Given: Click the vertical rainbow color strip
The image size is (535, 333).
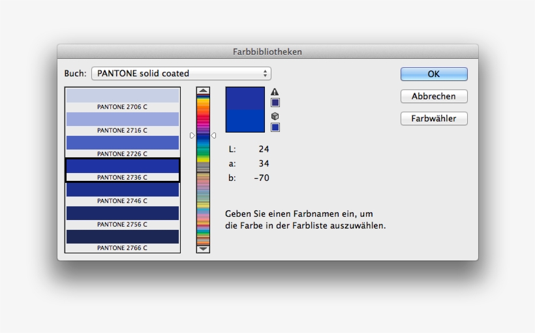Looking at the screenshot, I should [x=203, y=170].
